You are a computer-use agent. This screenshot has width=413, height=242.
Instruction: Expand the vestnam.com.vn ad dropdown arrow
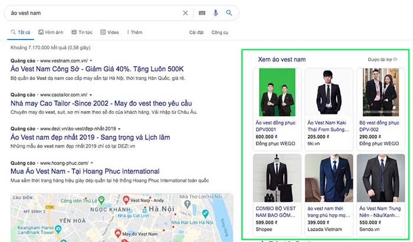click(x=91, y=61)
